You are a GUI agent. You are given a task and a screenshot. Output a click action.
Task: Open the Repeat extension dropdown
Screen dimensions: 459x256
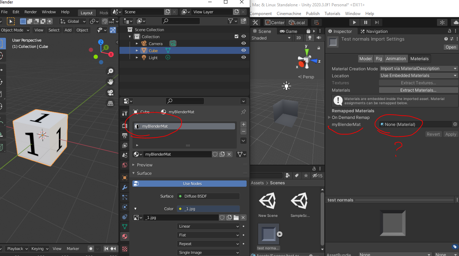click(x=209, y=244)
